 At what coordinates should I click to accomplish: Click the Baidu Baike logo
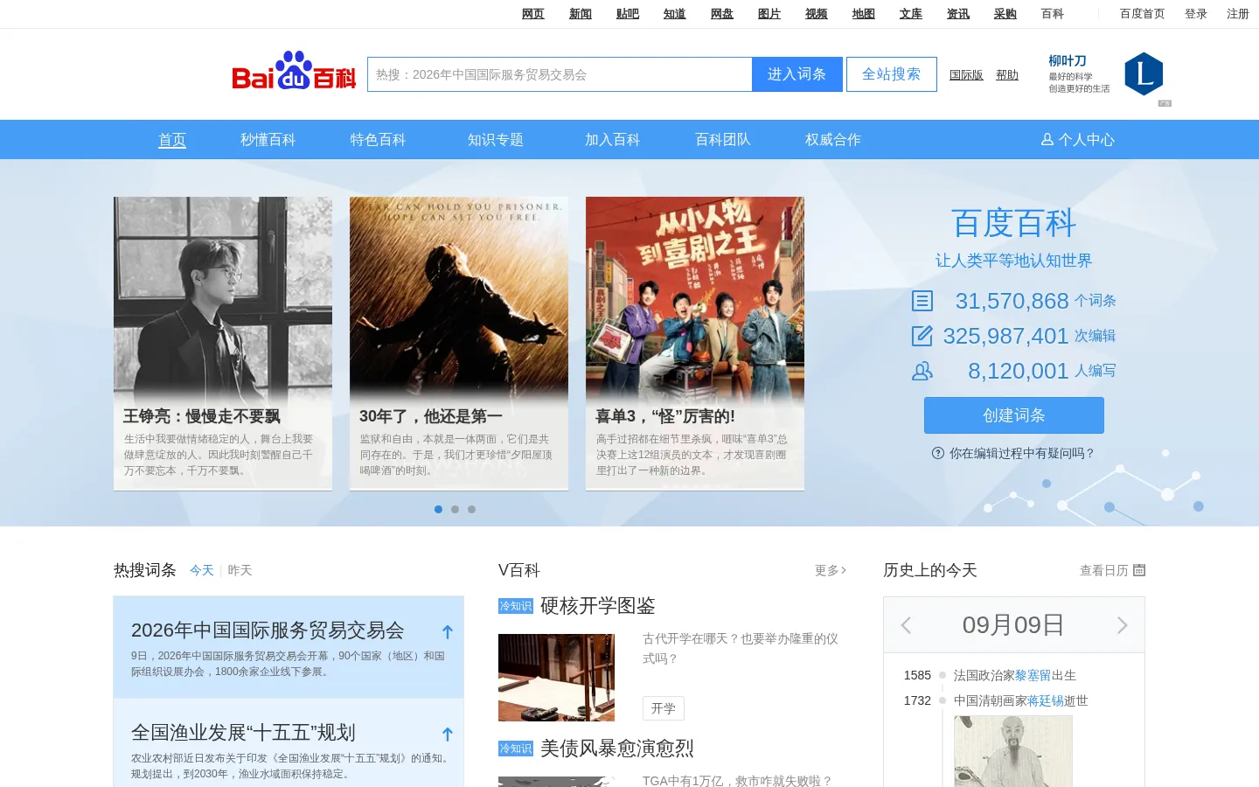pos(294,71)
